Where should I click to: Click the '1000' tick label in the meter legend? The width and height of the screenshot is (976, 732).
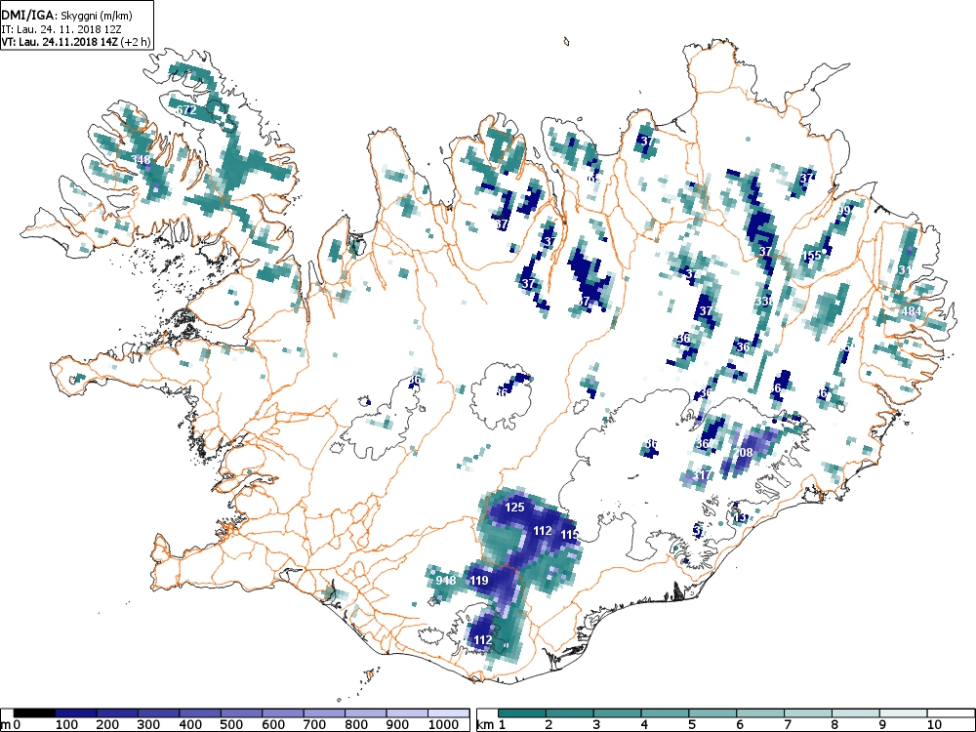pyautogui.click(x=443, y=724)
